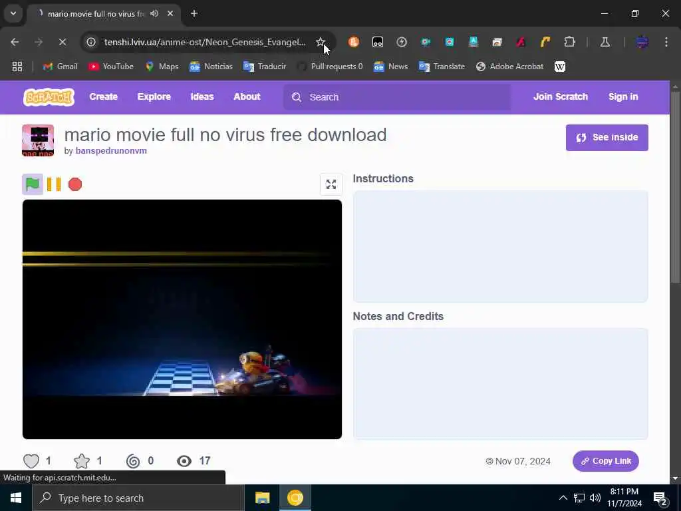Screen dimensions: 681x511
Task: Show hidden system tray icons
Action: coord(563,498)
